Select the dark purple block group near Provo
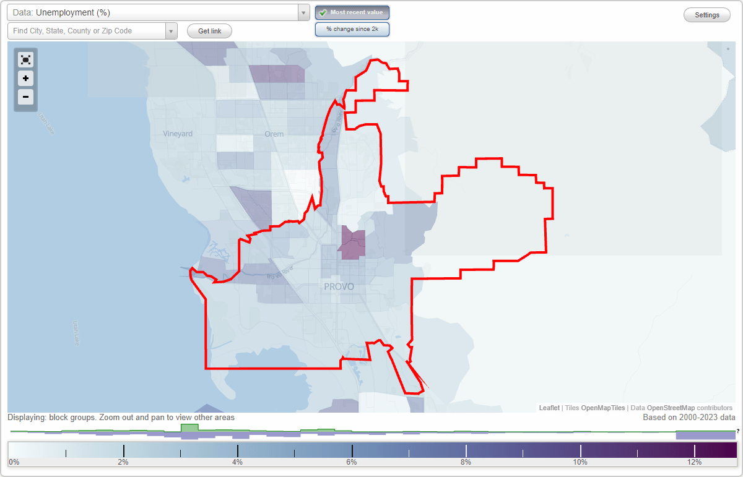This screenshot has width=743, height=477. coord(353,243)
